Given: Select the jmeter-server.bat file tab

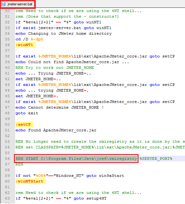Looking at the screenshot, I should click(18, 4).
